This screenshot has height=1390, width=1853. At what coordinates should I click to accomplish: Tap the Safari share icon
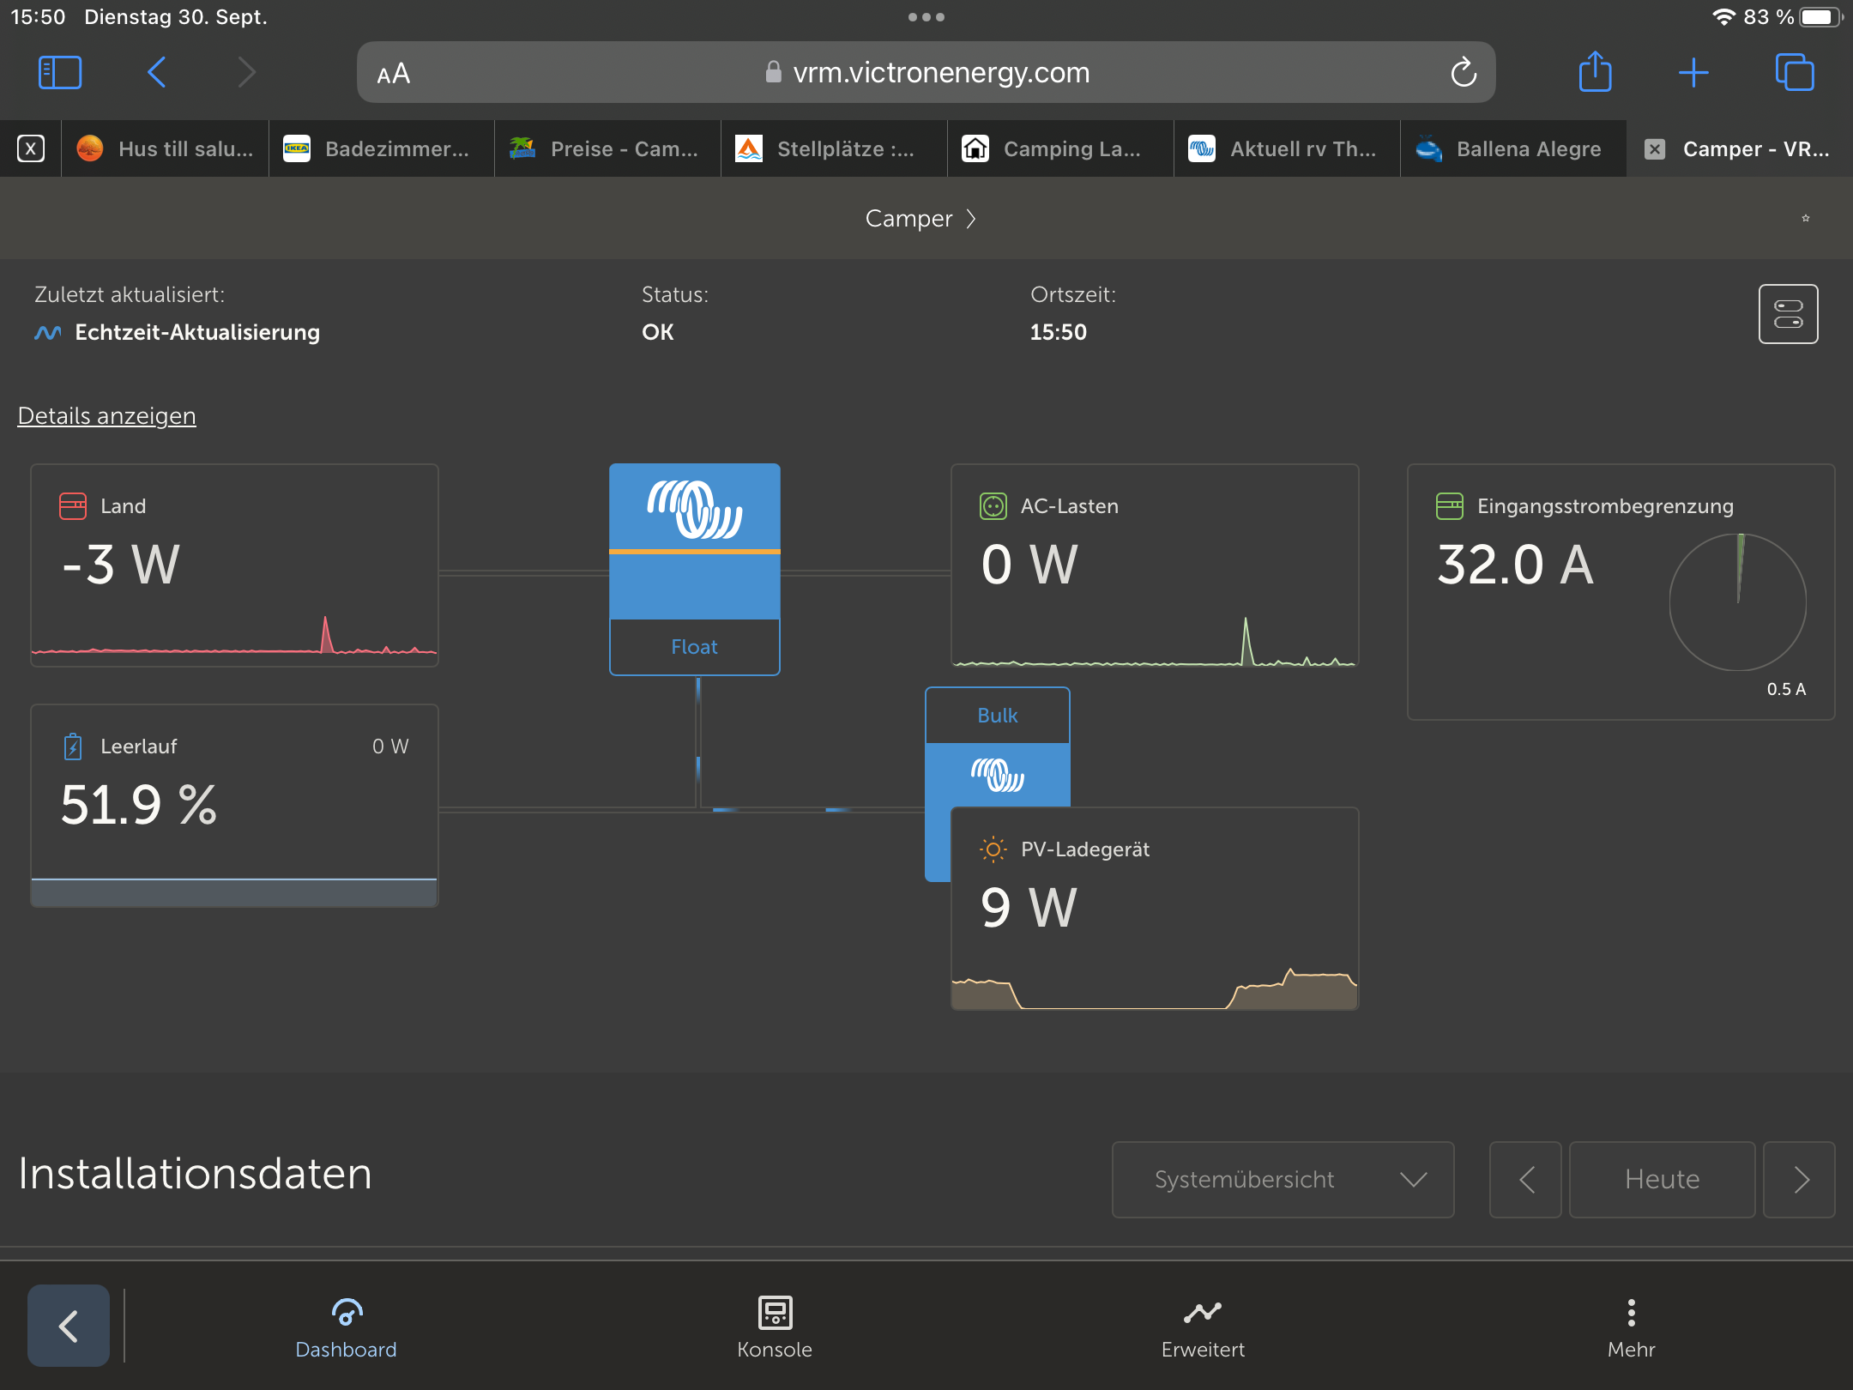click(1595, 72)
